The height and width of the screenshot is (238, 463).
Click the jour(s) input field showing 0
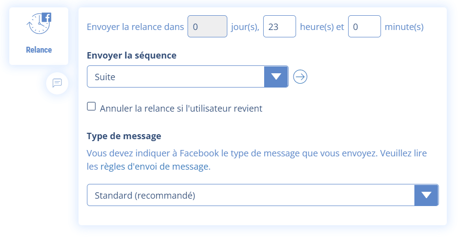pos(207,27)
